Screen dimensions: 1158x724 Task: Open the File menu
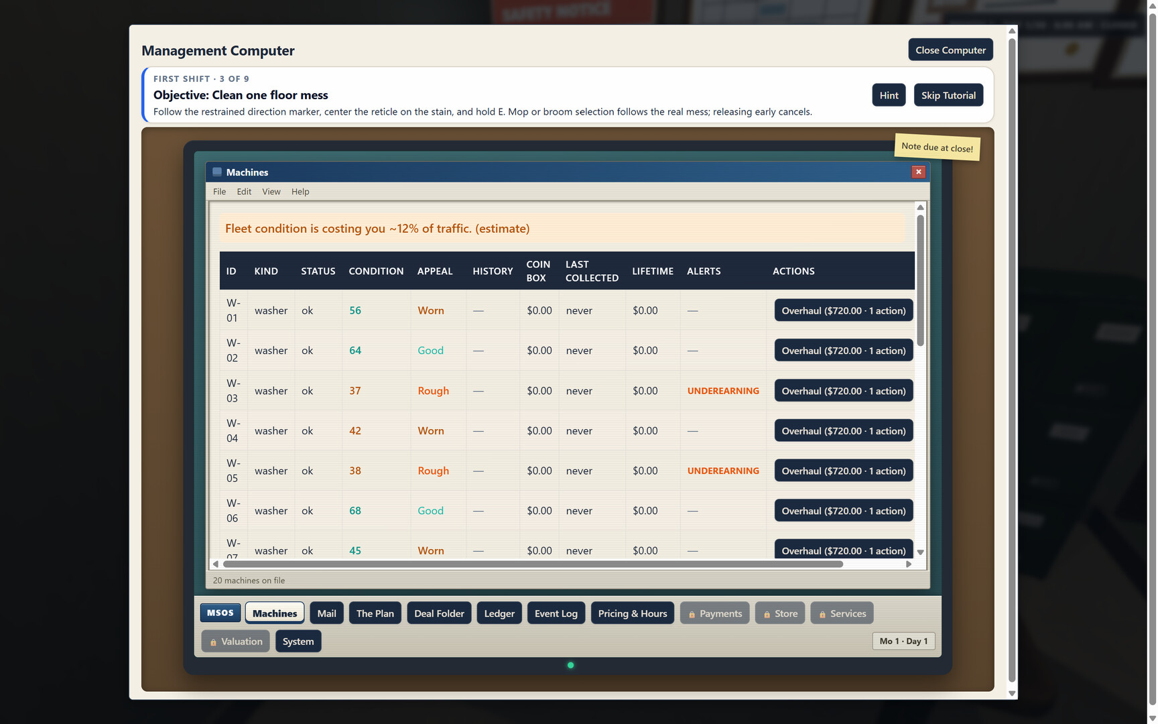pyautogui.click(x=220, y=192)
